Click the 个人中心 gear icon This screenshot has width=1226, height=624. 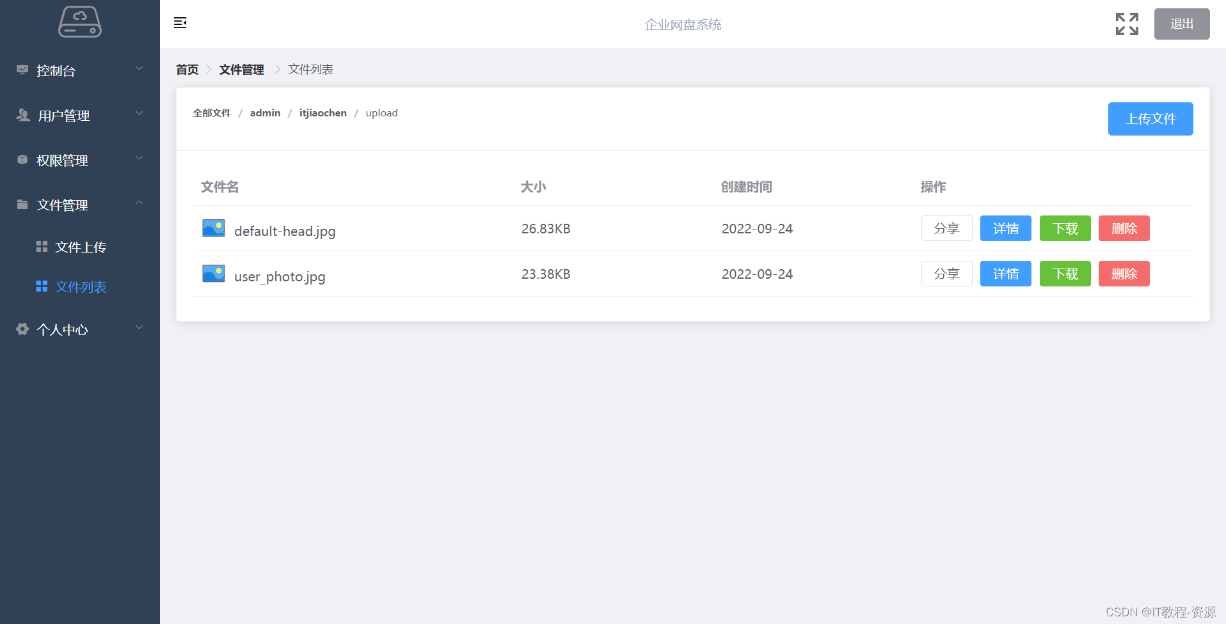22,329
